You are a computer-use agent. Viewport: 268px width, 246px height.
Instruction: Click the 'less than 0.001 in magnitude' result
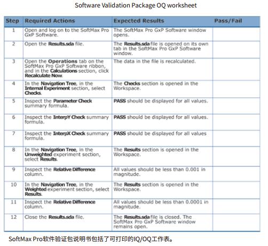tap(160, 172)
